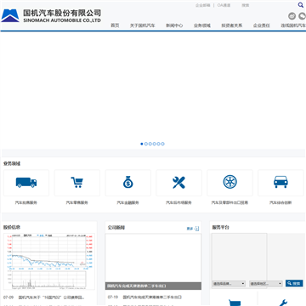
Task: Open the 新闻中心 news center menu
Action: coord(174,25)
